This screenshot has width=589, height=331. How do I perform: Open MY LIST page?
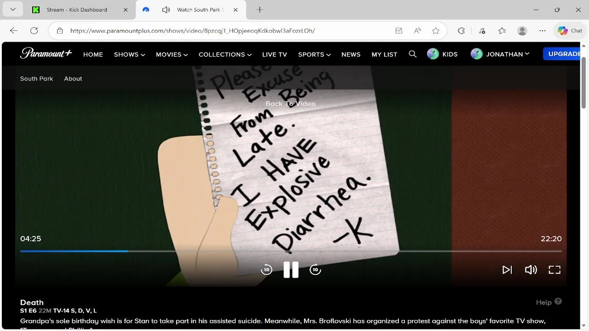point(384,54)
